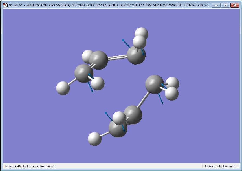The image size is (242, 171).
Task: Click the double bond between the upper carbons
Action: pyautogui.click(x=117, y=57)
